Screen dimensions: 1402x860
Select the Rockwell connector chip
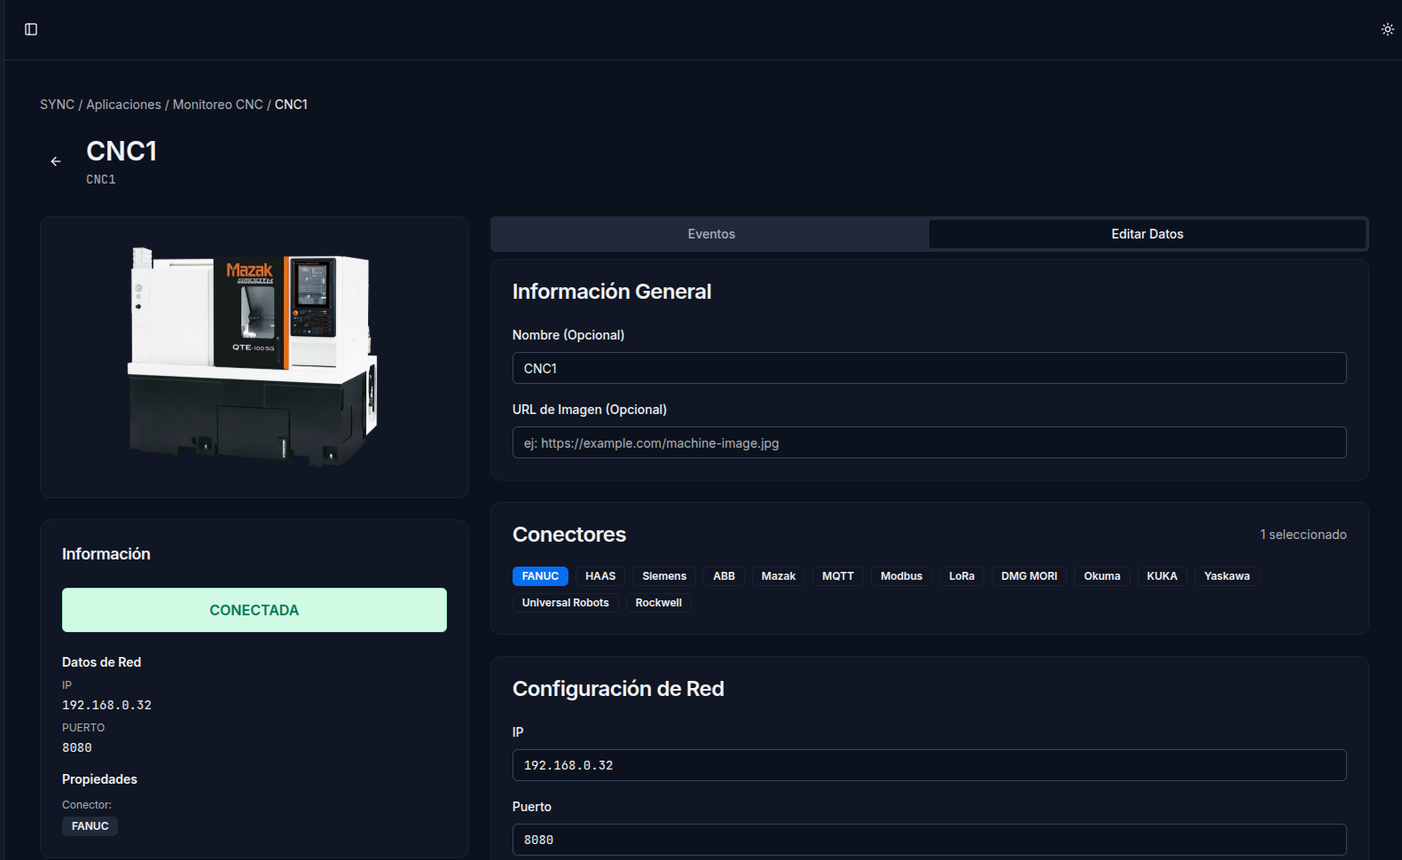(658, 603)
